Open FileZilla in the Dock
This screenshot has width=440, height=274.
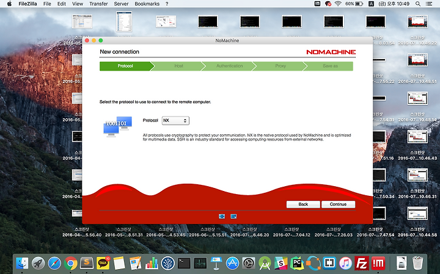coord(362,264)
